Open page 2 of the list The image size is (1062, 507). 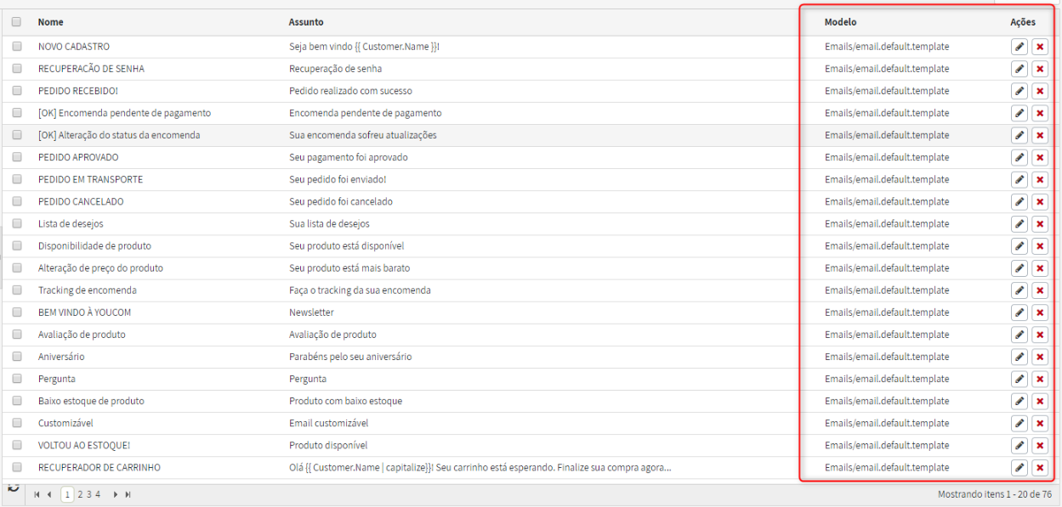point(80,494)
